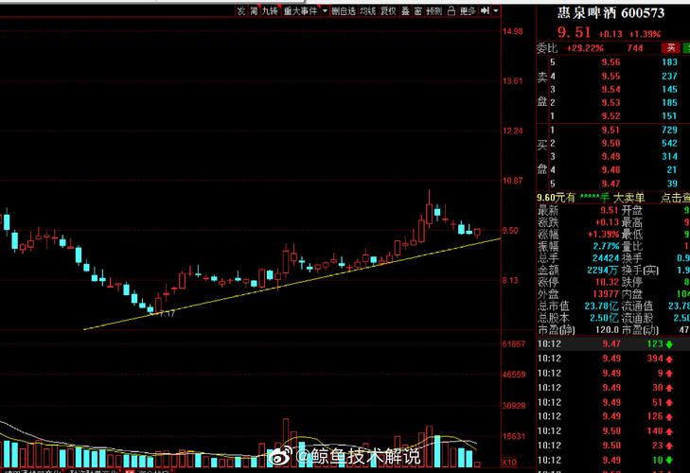
Task: Select sell level 4 price 9.55
Action: 610,76
